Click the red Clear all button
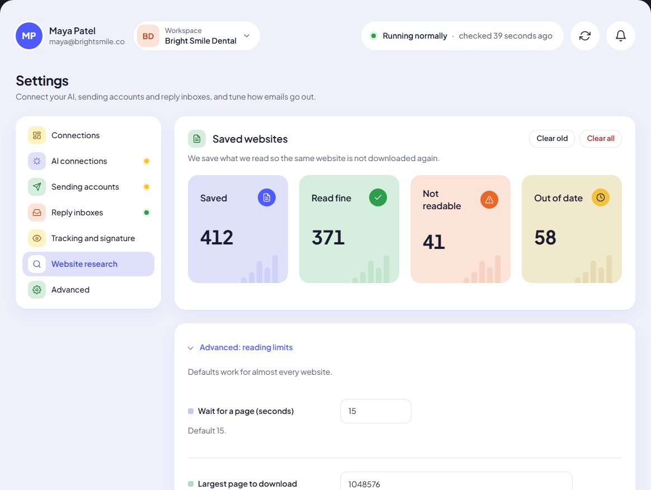Viewport: 651px width, 490px height. (600, 139)
